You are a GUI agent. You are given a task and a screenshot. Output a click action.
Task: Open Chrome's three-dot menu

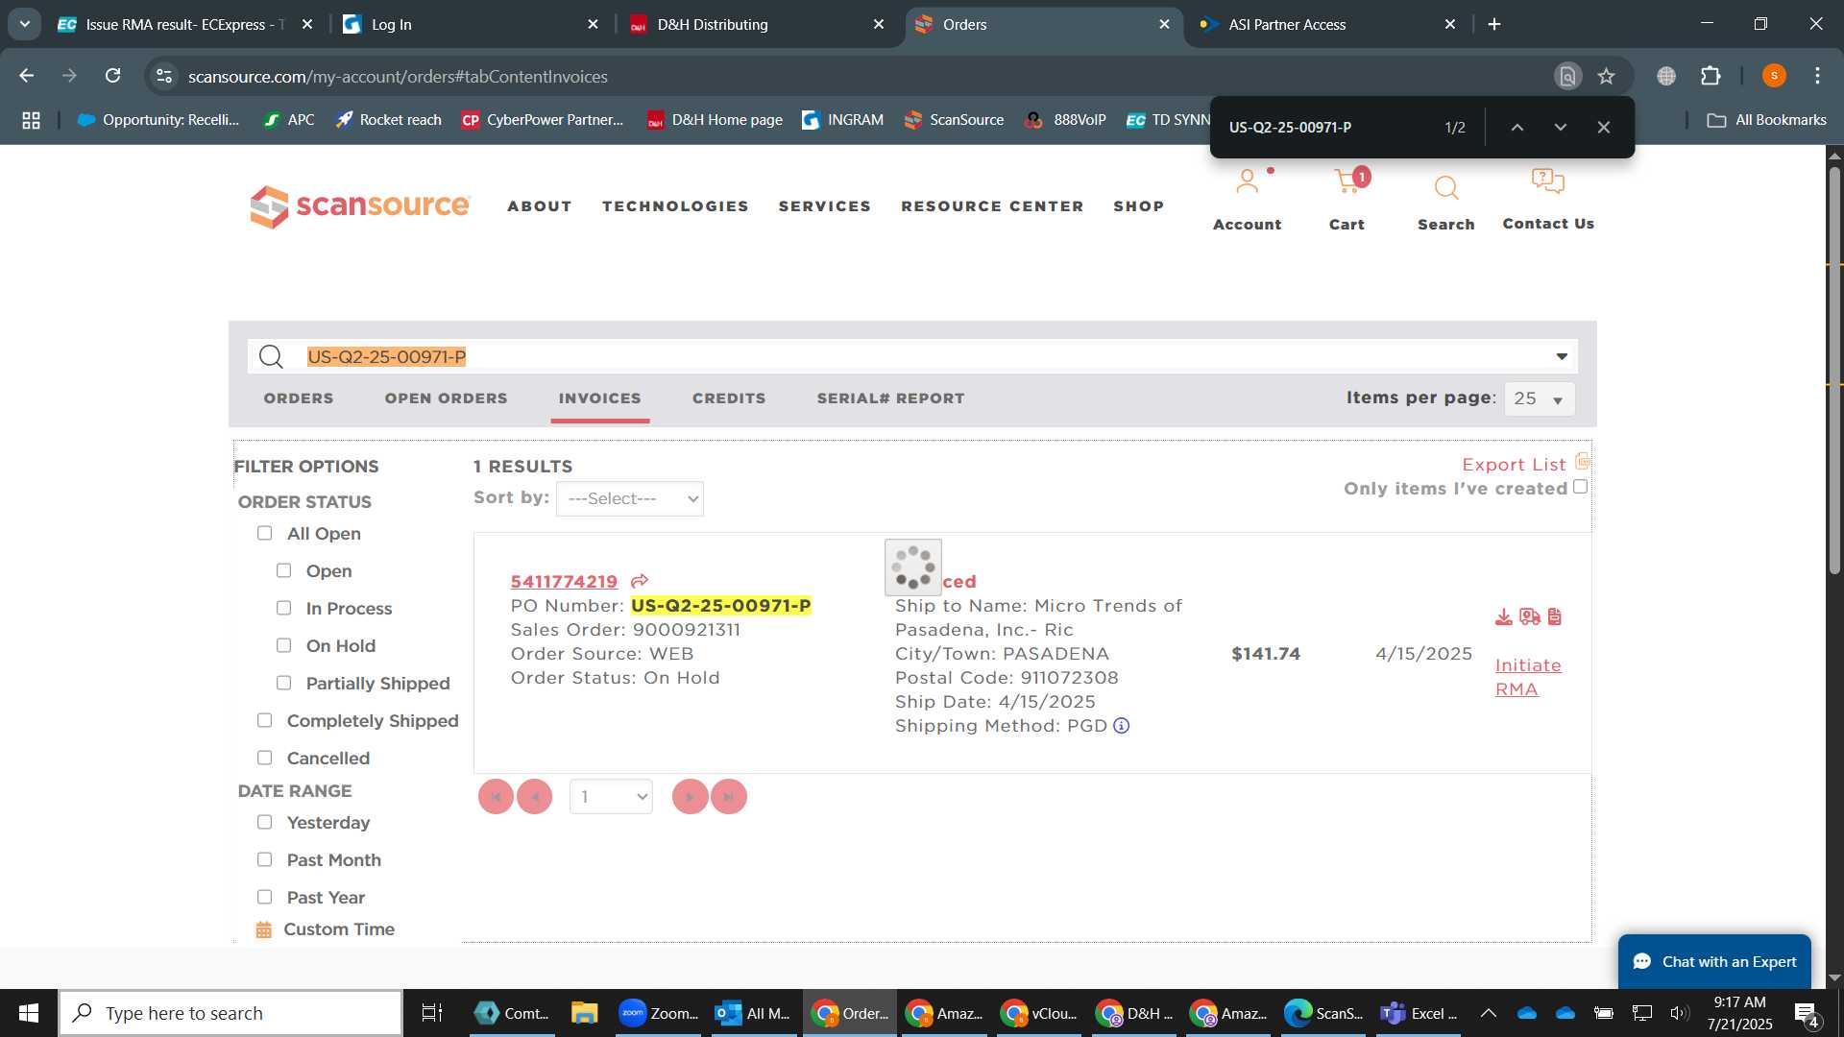tap(1818, 76)
